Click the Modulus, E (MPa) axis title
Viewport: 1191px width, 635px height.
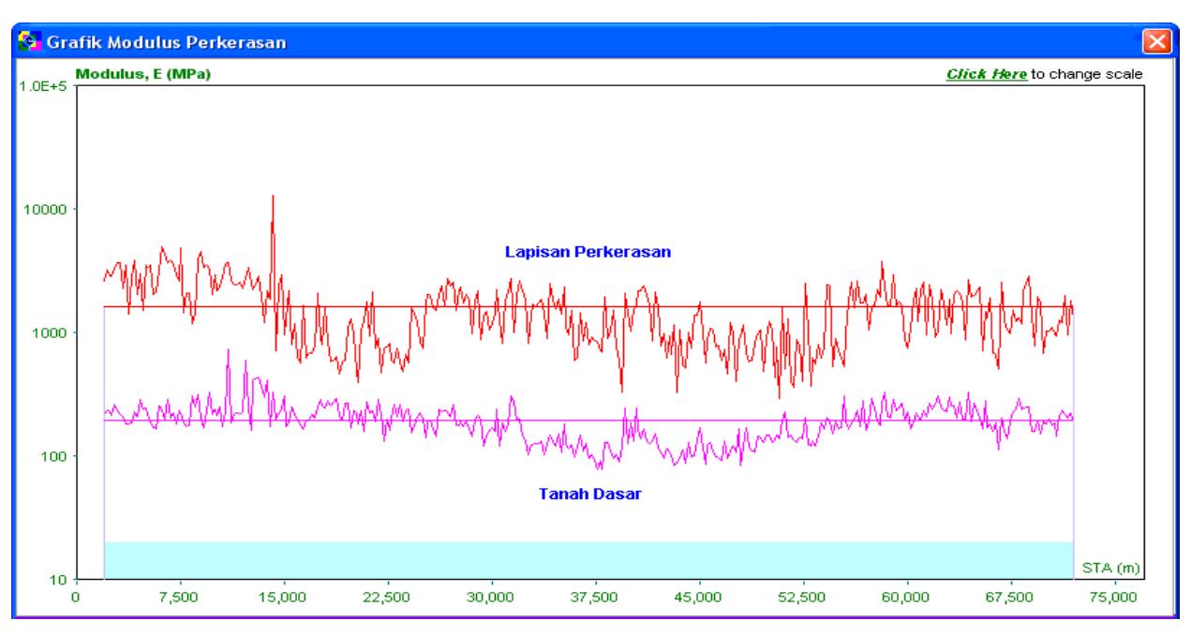click(143, 74)
